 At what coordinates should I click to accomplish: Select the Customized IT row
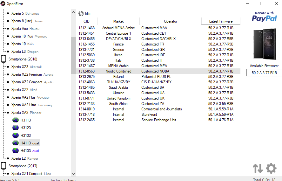click(158, 60)
